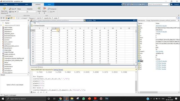Expand the Delete dropdown arrow
Screen dimensions: 180x101
(44, 13)
